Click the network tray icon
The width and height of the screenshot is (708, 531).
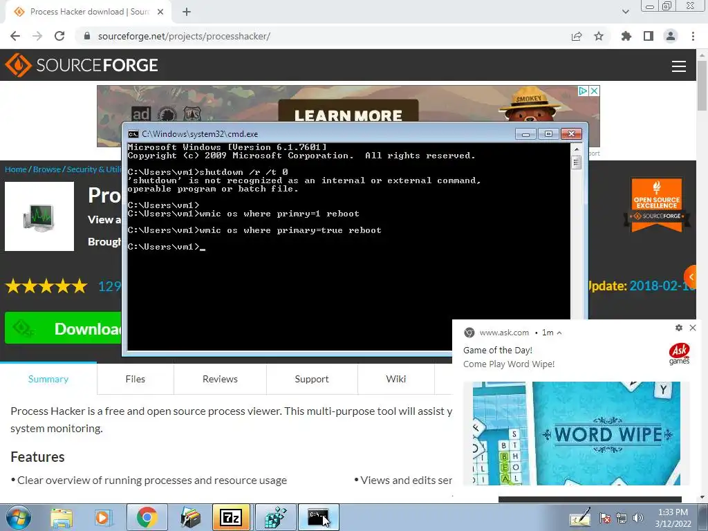pyautogui.click(x=622, y=518)
